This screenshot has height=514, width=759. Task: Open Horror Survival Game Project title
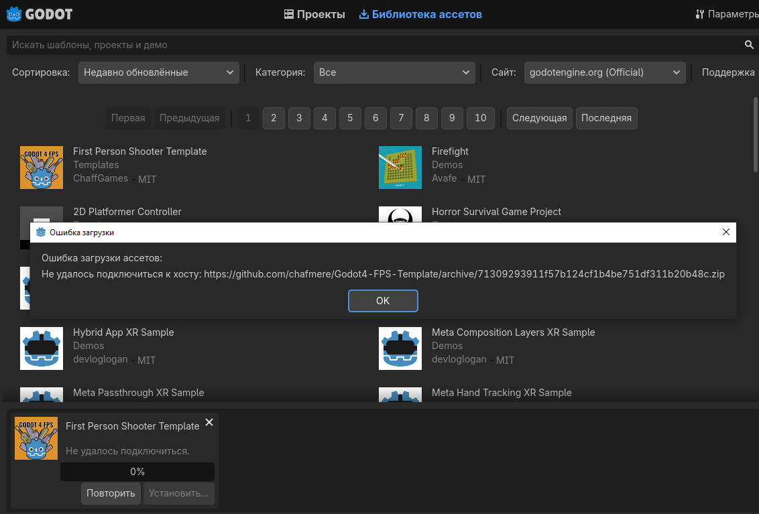[497, 212]
